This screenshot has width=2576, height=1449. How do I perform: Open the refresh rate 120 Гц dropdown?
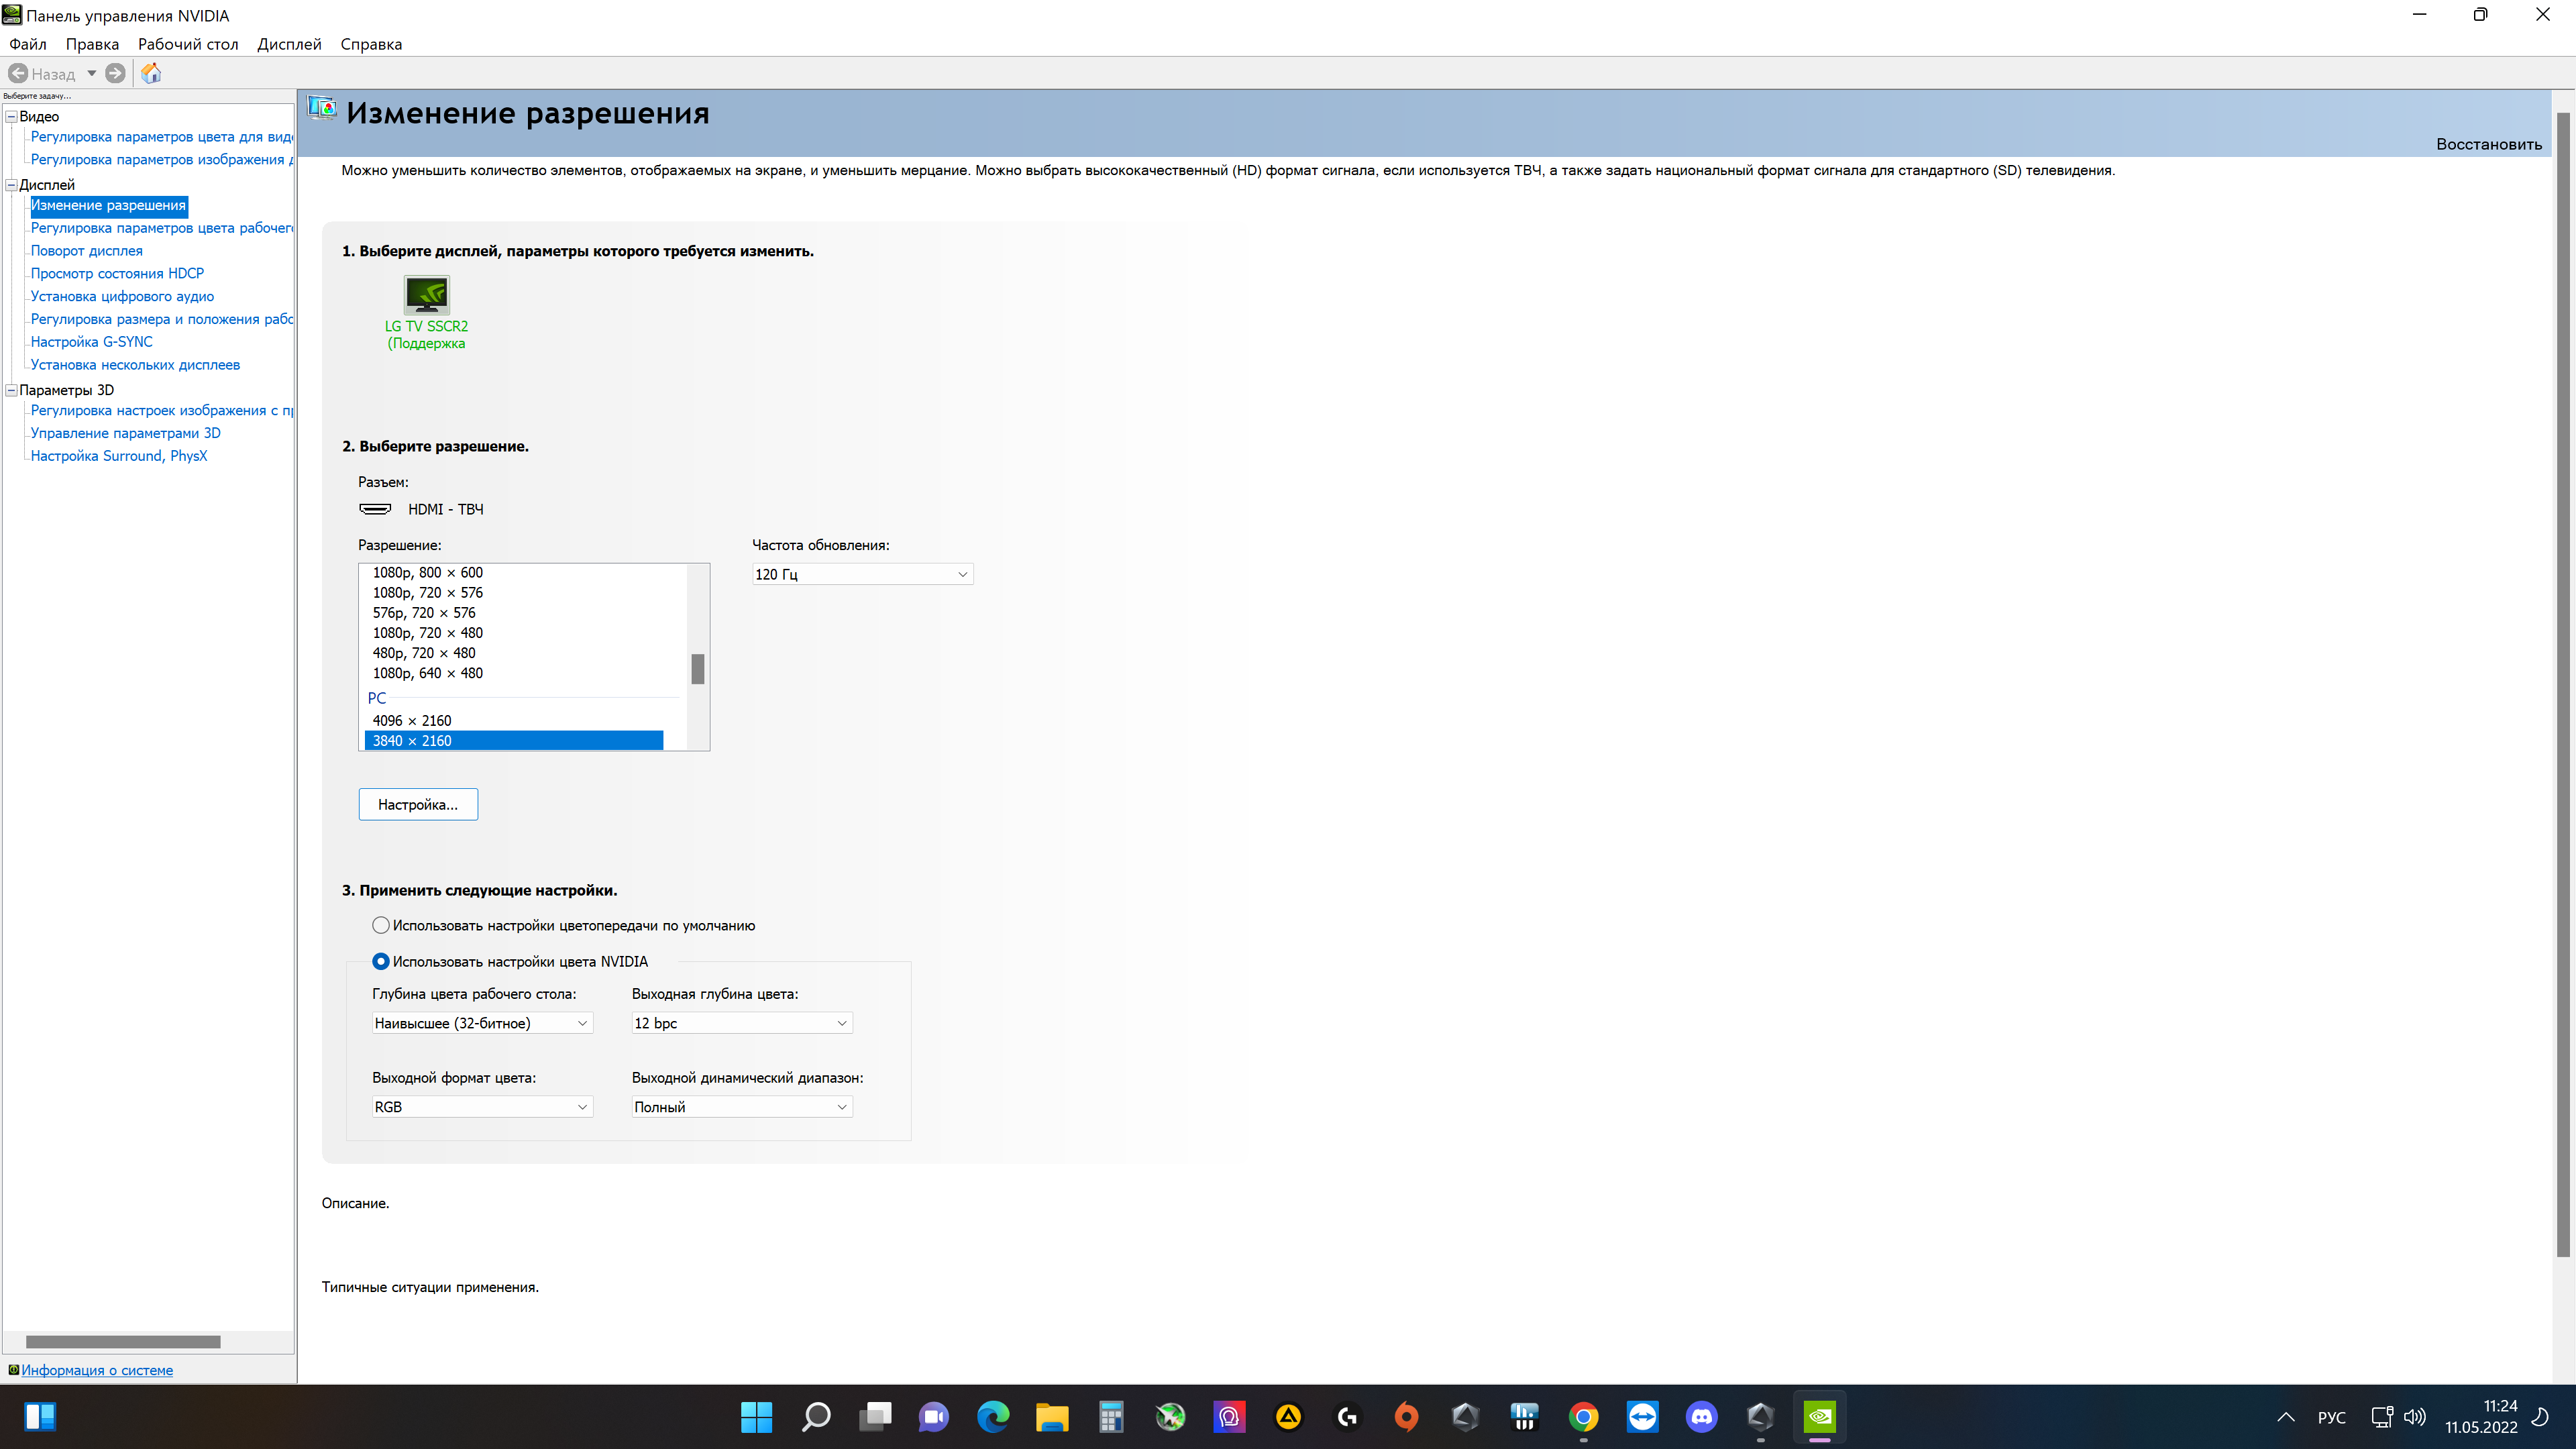[x=861, y=574]
